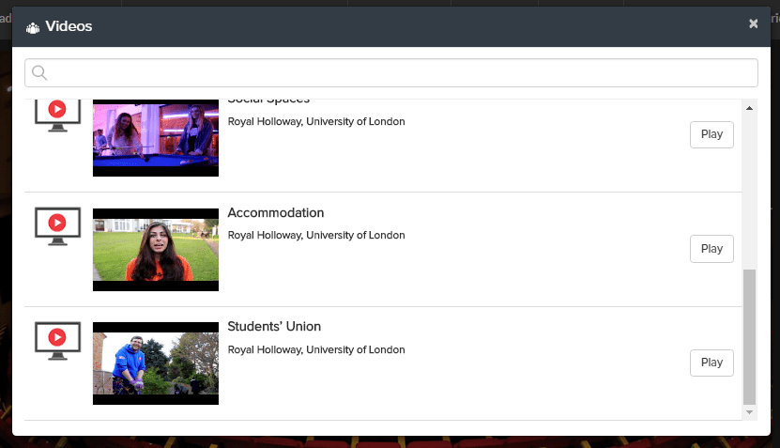The width and height of the screenshot is (780, 448).
Task: Click the Videos header icon
Action: (x=33, y=27)
